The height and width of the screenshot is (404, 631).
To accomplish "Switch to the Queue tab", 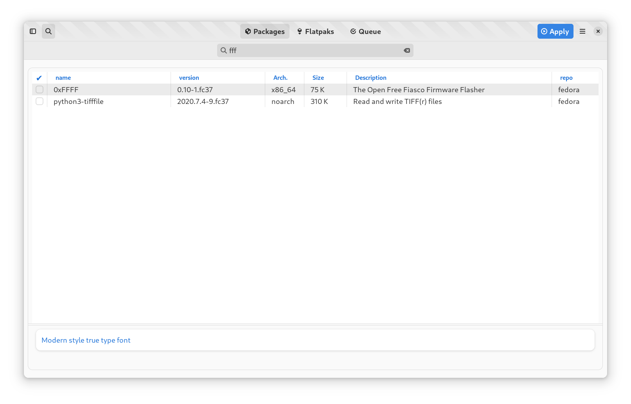I will pyautogui.click(x=366, y=31).
